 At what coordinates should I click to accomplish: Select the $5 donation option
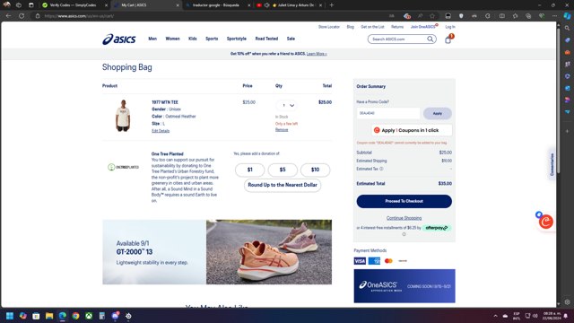(283, 170)
